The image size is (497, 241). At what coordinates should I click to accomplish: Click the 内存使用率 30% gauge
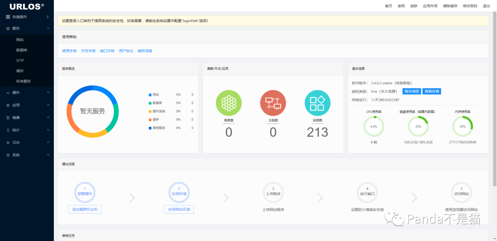click(462, 126)
